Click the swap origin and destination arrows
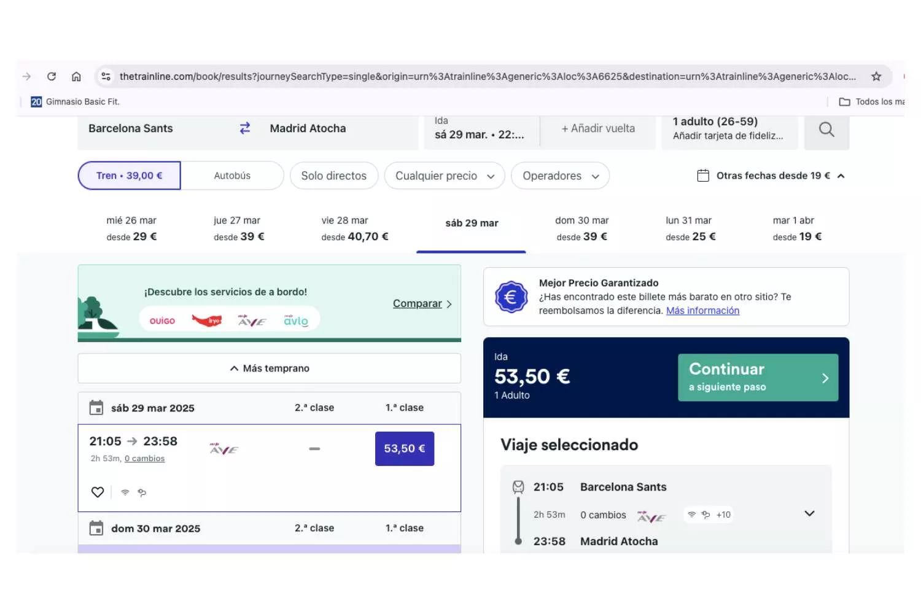Image resolution: width=921 pixels, height=614 pixels. pyautogui.click(x=245, y=128)
